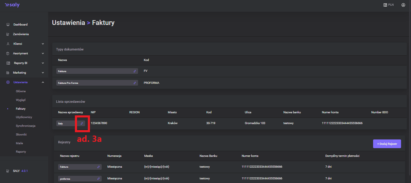
Task: Click the Dodaj Rejestr button
Action: click(x=387, y=144)
